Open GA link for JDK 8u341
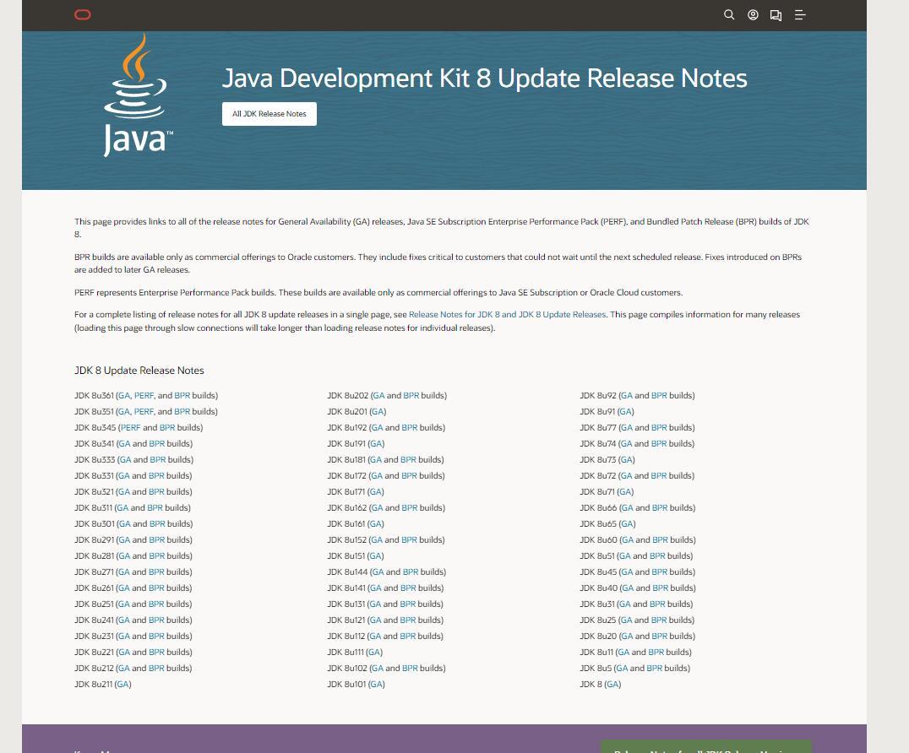 [x=124, y=444]
